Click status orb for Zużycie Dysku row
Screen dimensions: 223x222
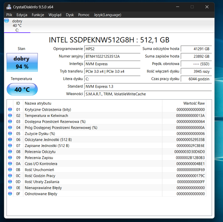[10, 134]
